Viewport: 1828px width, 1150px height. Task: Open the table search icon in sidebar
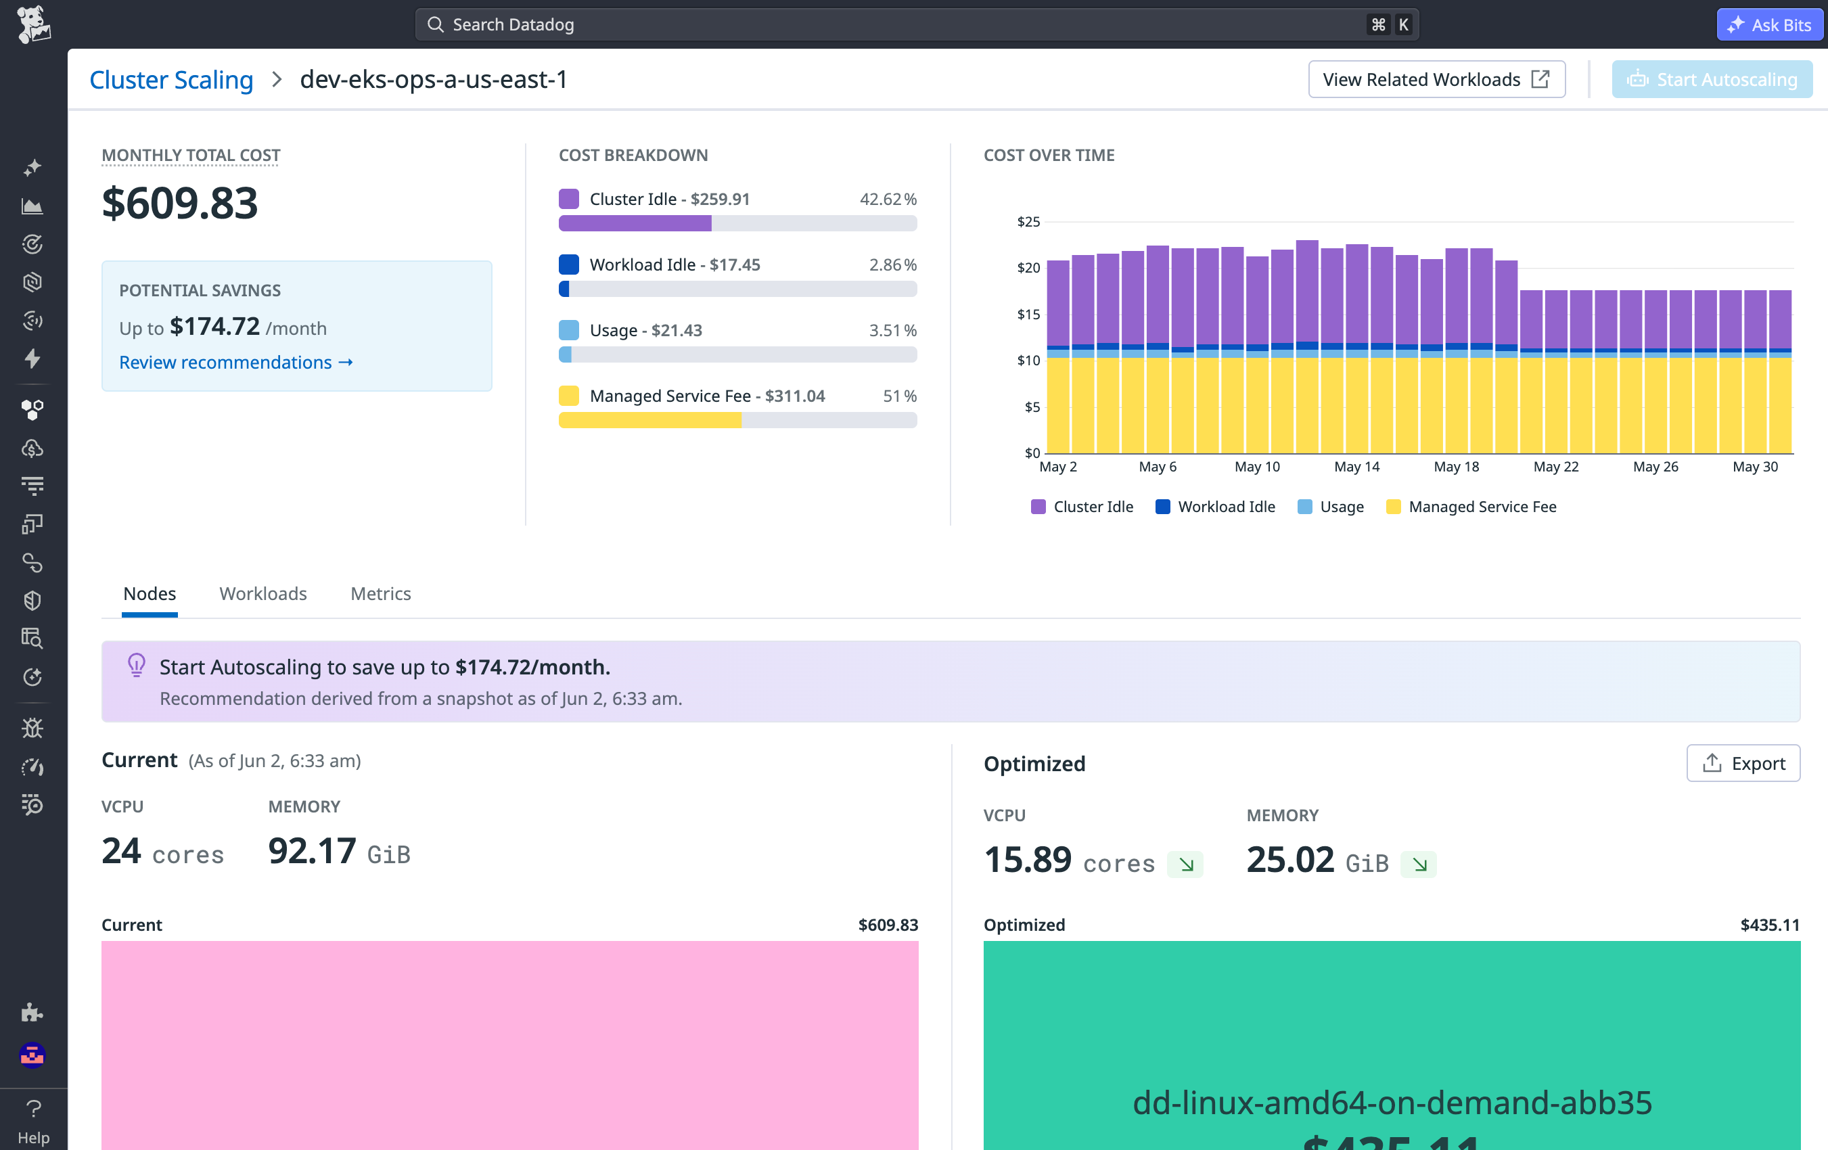point(32,639)
